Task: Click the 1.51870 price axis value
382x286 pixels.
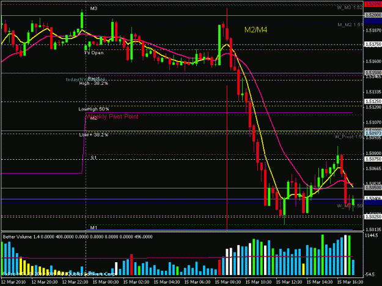Action: 373,30
